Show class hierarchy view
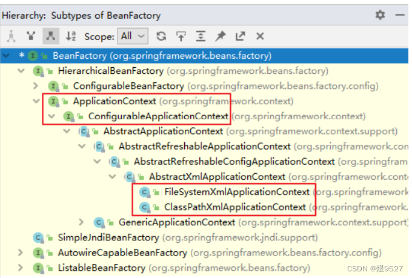The width and height of the screenshot is (412, 278). (11, 36)
